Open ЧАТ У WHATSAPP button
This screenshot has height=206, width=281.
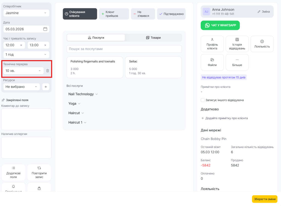220,25
